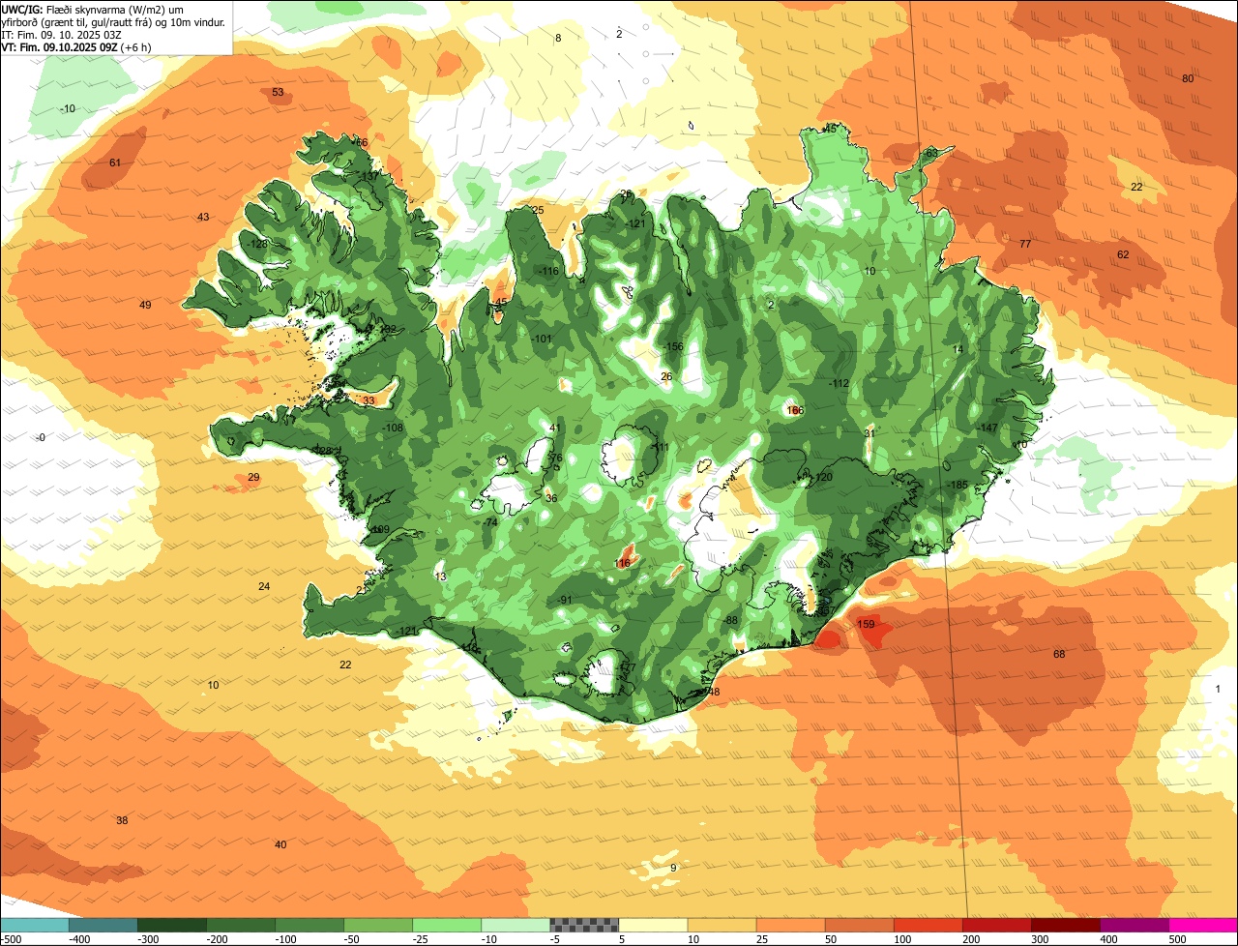Viewport: 1238px width, 946px height.
Task: Click the magenta swatch right of 500
Action: [x=1203, y=925]
